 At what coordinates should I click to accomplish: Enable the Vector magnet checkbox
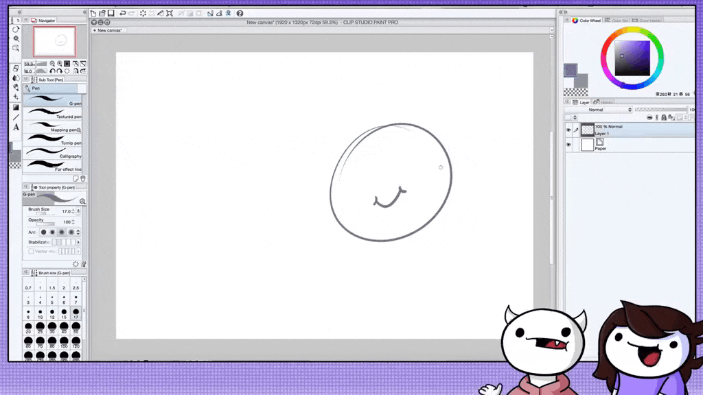[31, 251]
